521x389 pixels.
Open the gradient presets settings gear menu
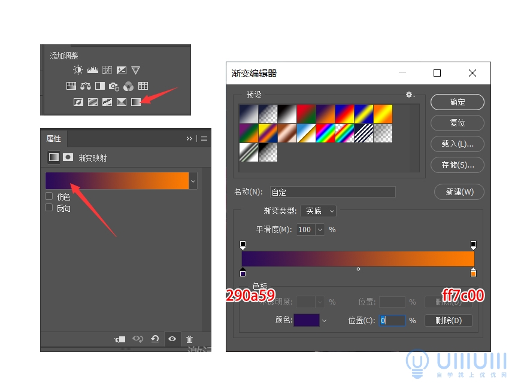click(x=409, y=95)
